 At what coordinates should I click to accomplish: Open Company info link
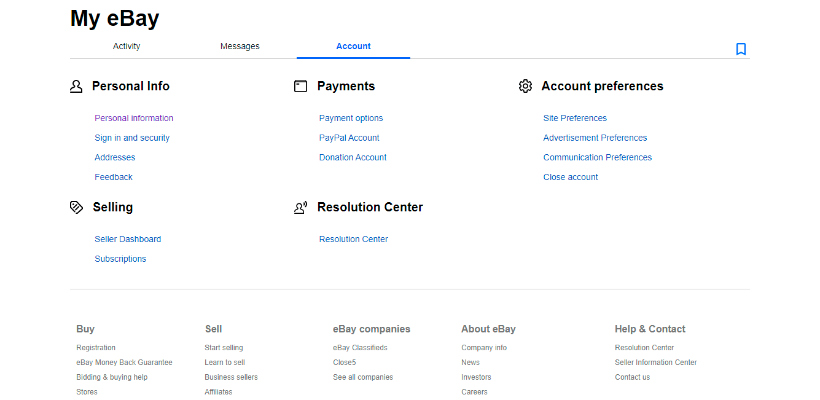coord(484,348)
